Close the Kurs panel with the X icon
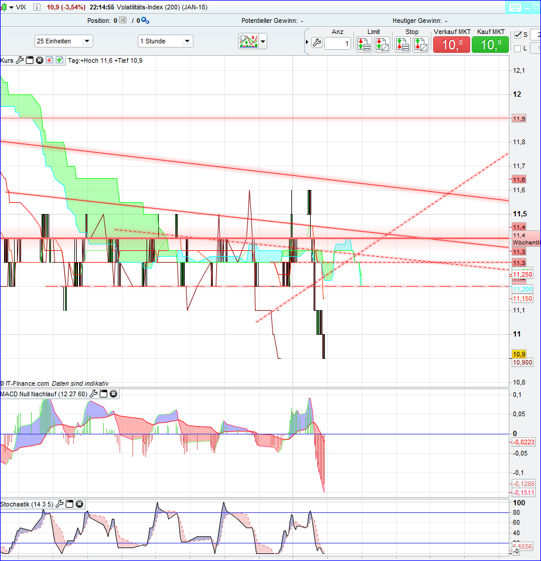 39,60
